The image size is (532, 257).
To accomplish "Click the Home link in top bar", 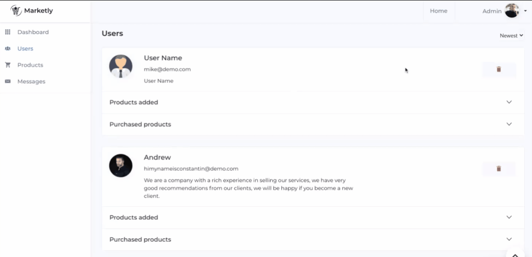I will tap(439, 11).
